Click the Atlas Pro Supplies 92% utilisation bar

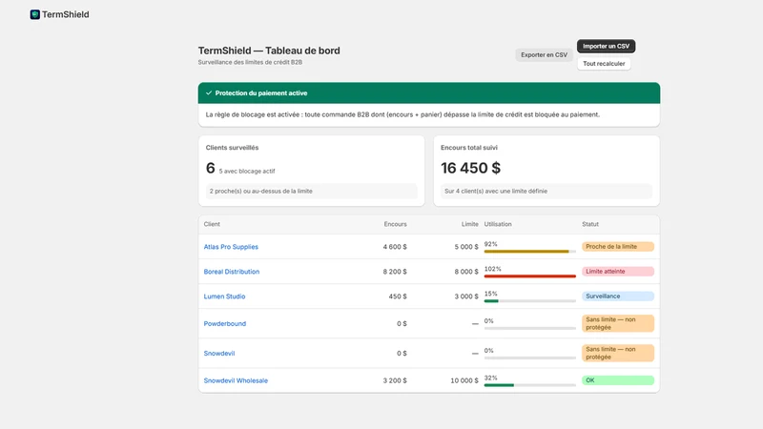(530, 252)
